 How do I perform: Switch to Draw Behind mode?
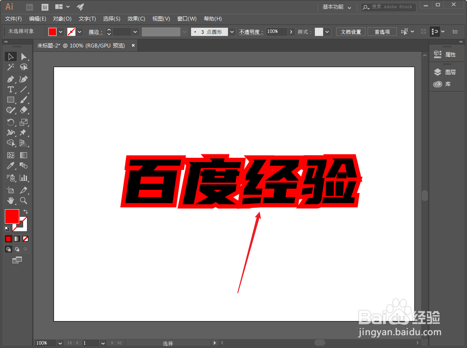point(17,249)
